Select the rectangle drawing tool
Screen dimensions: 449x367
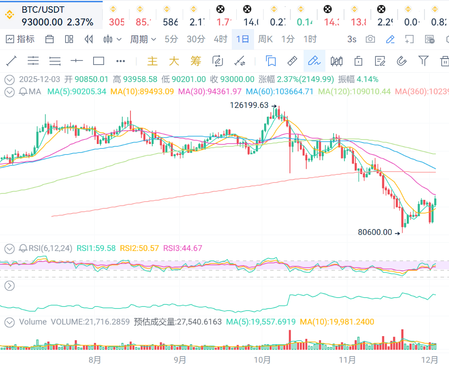[x=99, y=61]
